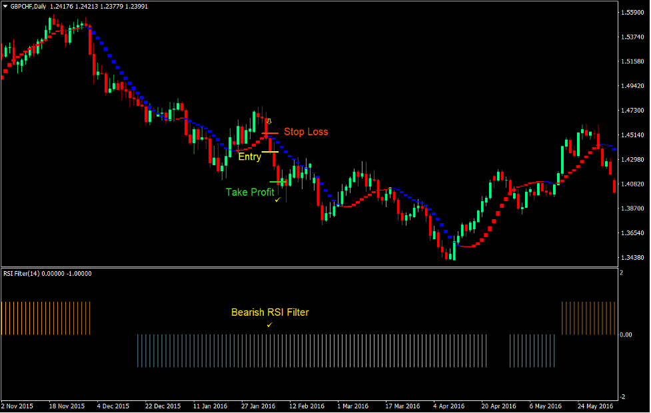651x413 pixels.
Task: Click the checkmark under Take Profit
Action: 277,201
